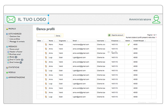Sort table by Crediti Rimasti column

click(139, 41)
